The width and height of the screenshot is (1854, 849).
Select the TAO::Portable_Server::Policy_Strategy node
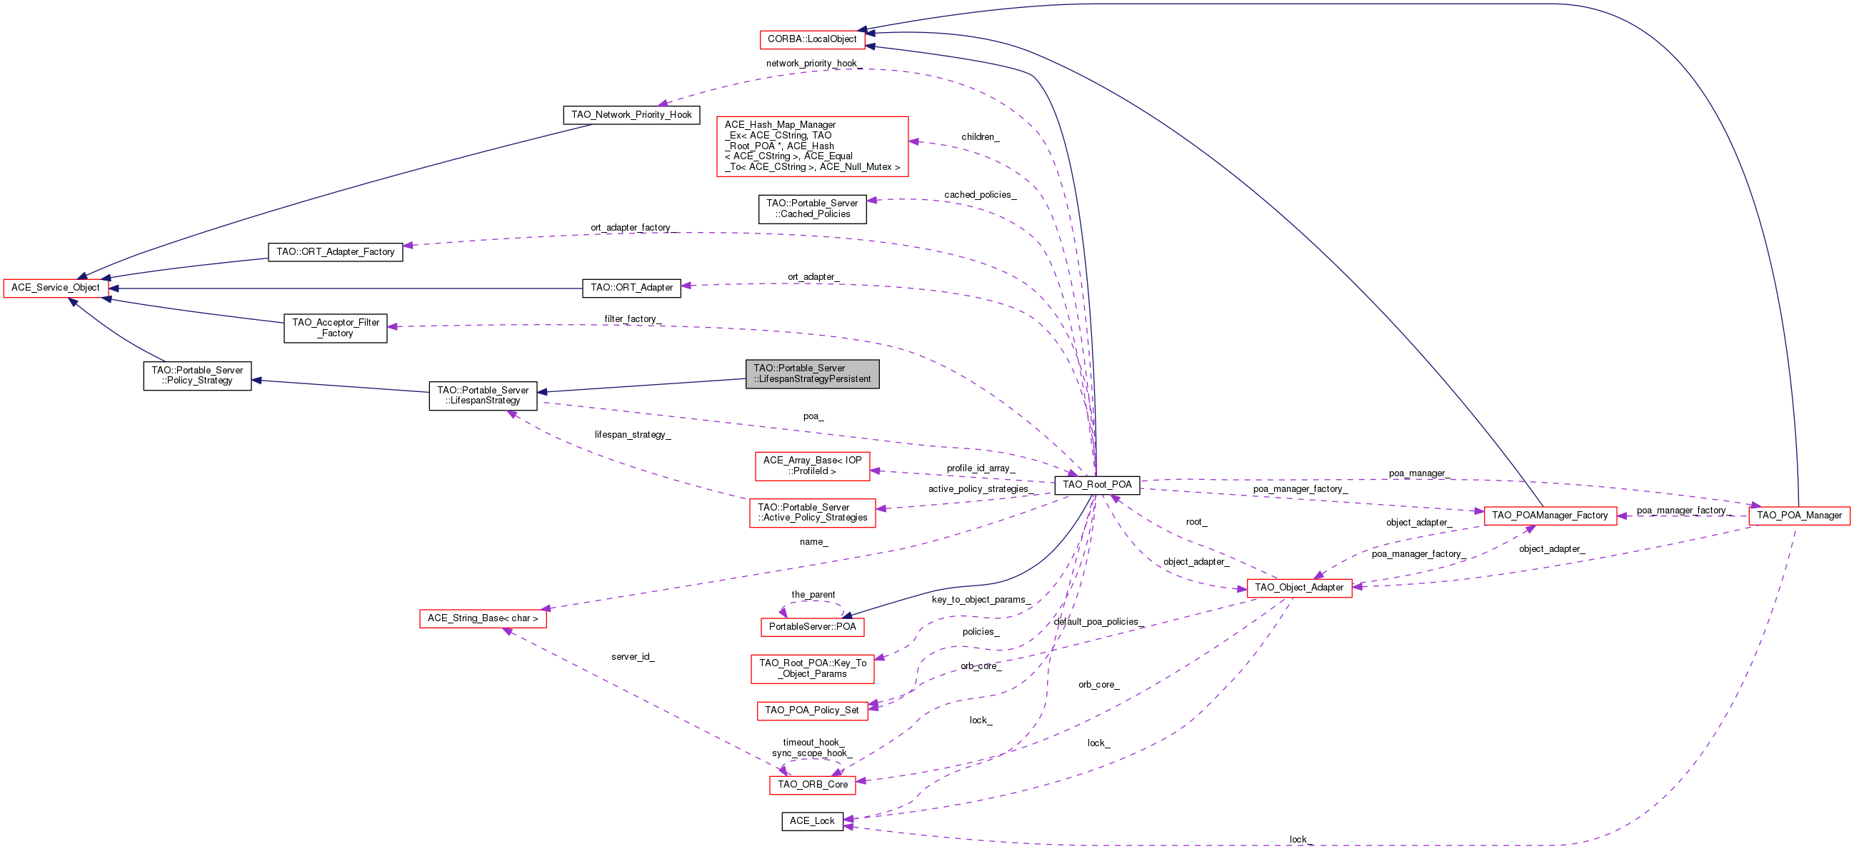click(x=197, y=376)
